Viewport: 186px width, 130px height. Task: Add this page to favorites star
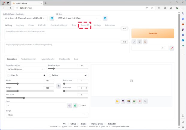(x=152, y=8)
